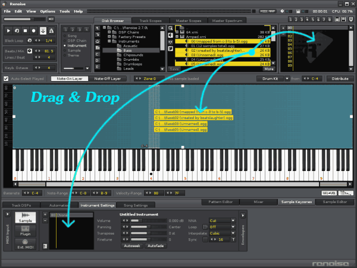Click view preset 1 in the top right
The height and width of the screenshot is (268, 357).
(x=290, y=20)
